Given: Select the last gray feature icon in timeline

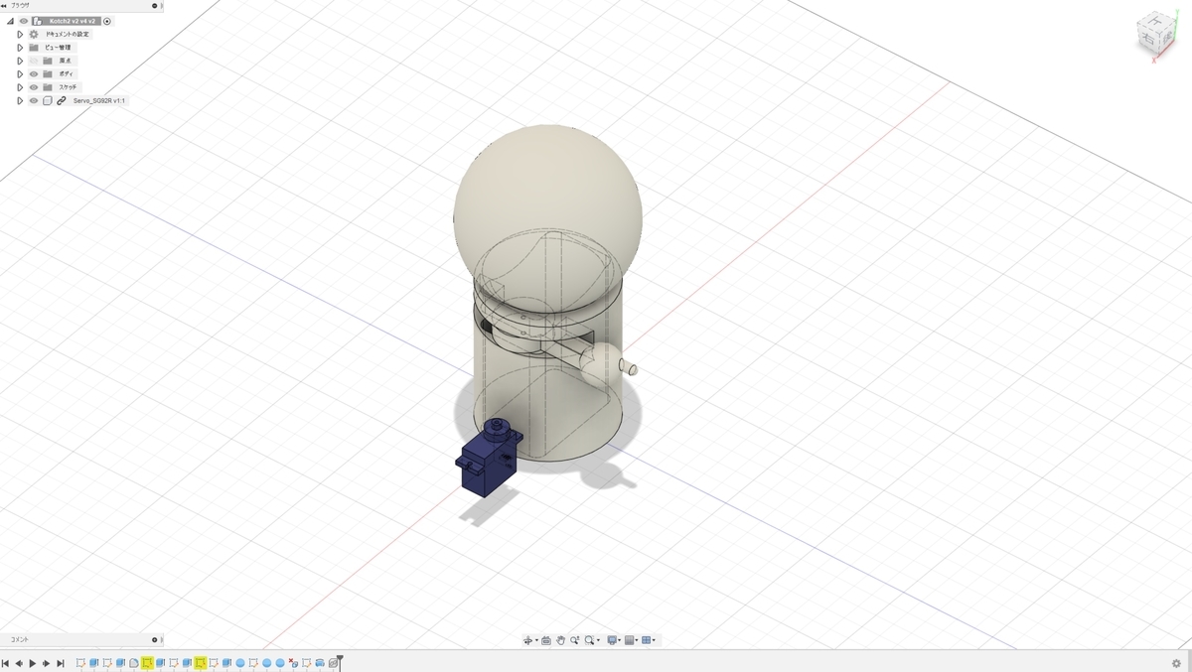Looking at the screenshot, I should coord(333,662).
